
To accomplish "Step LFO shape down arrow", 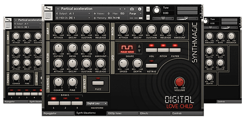I will coord(139,51).
